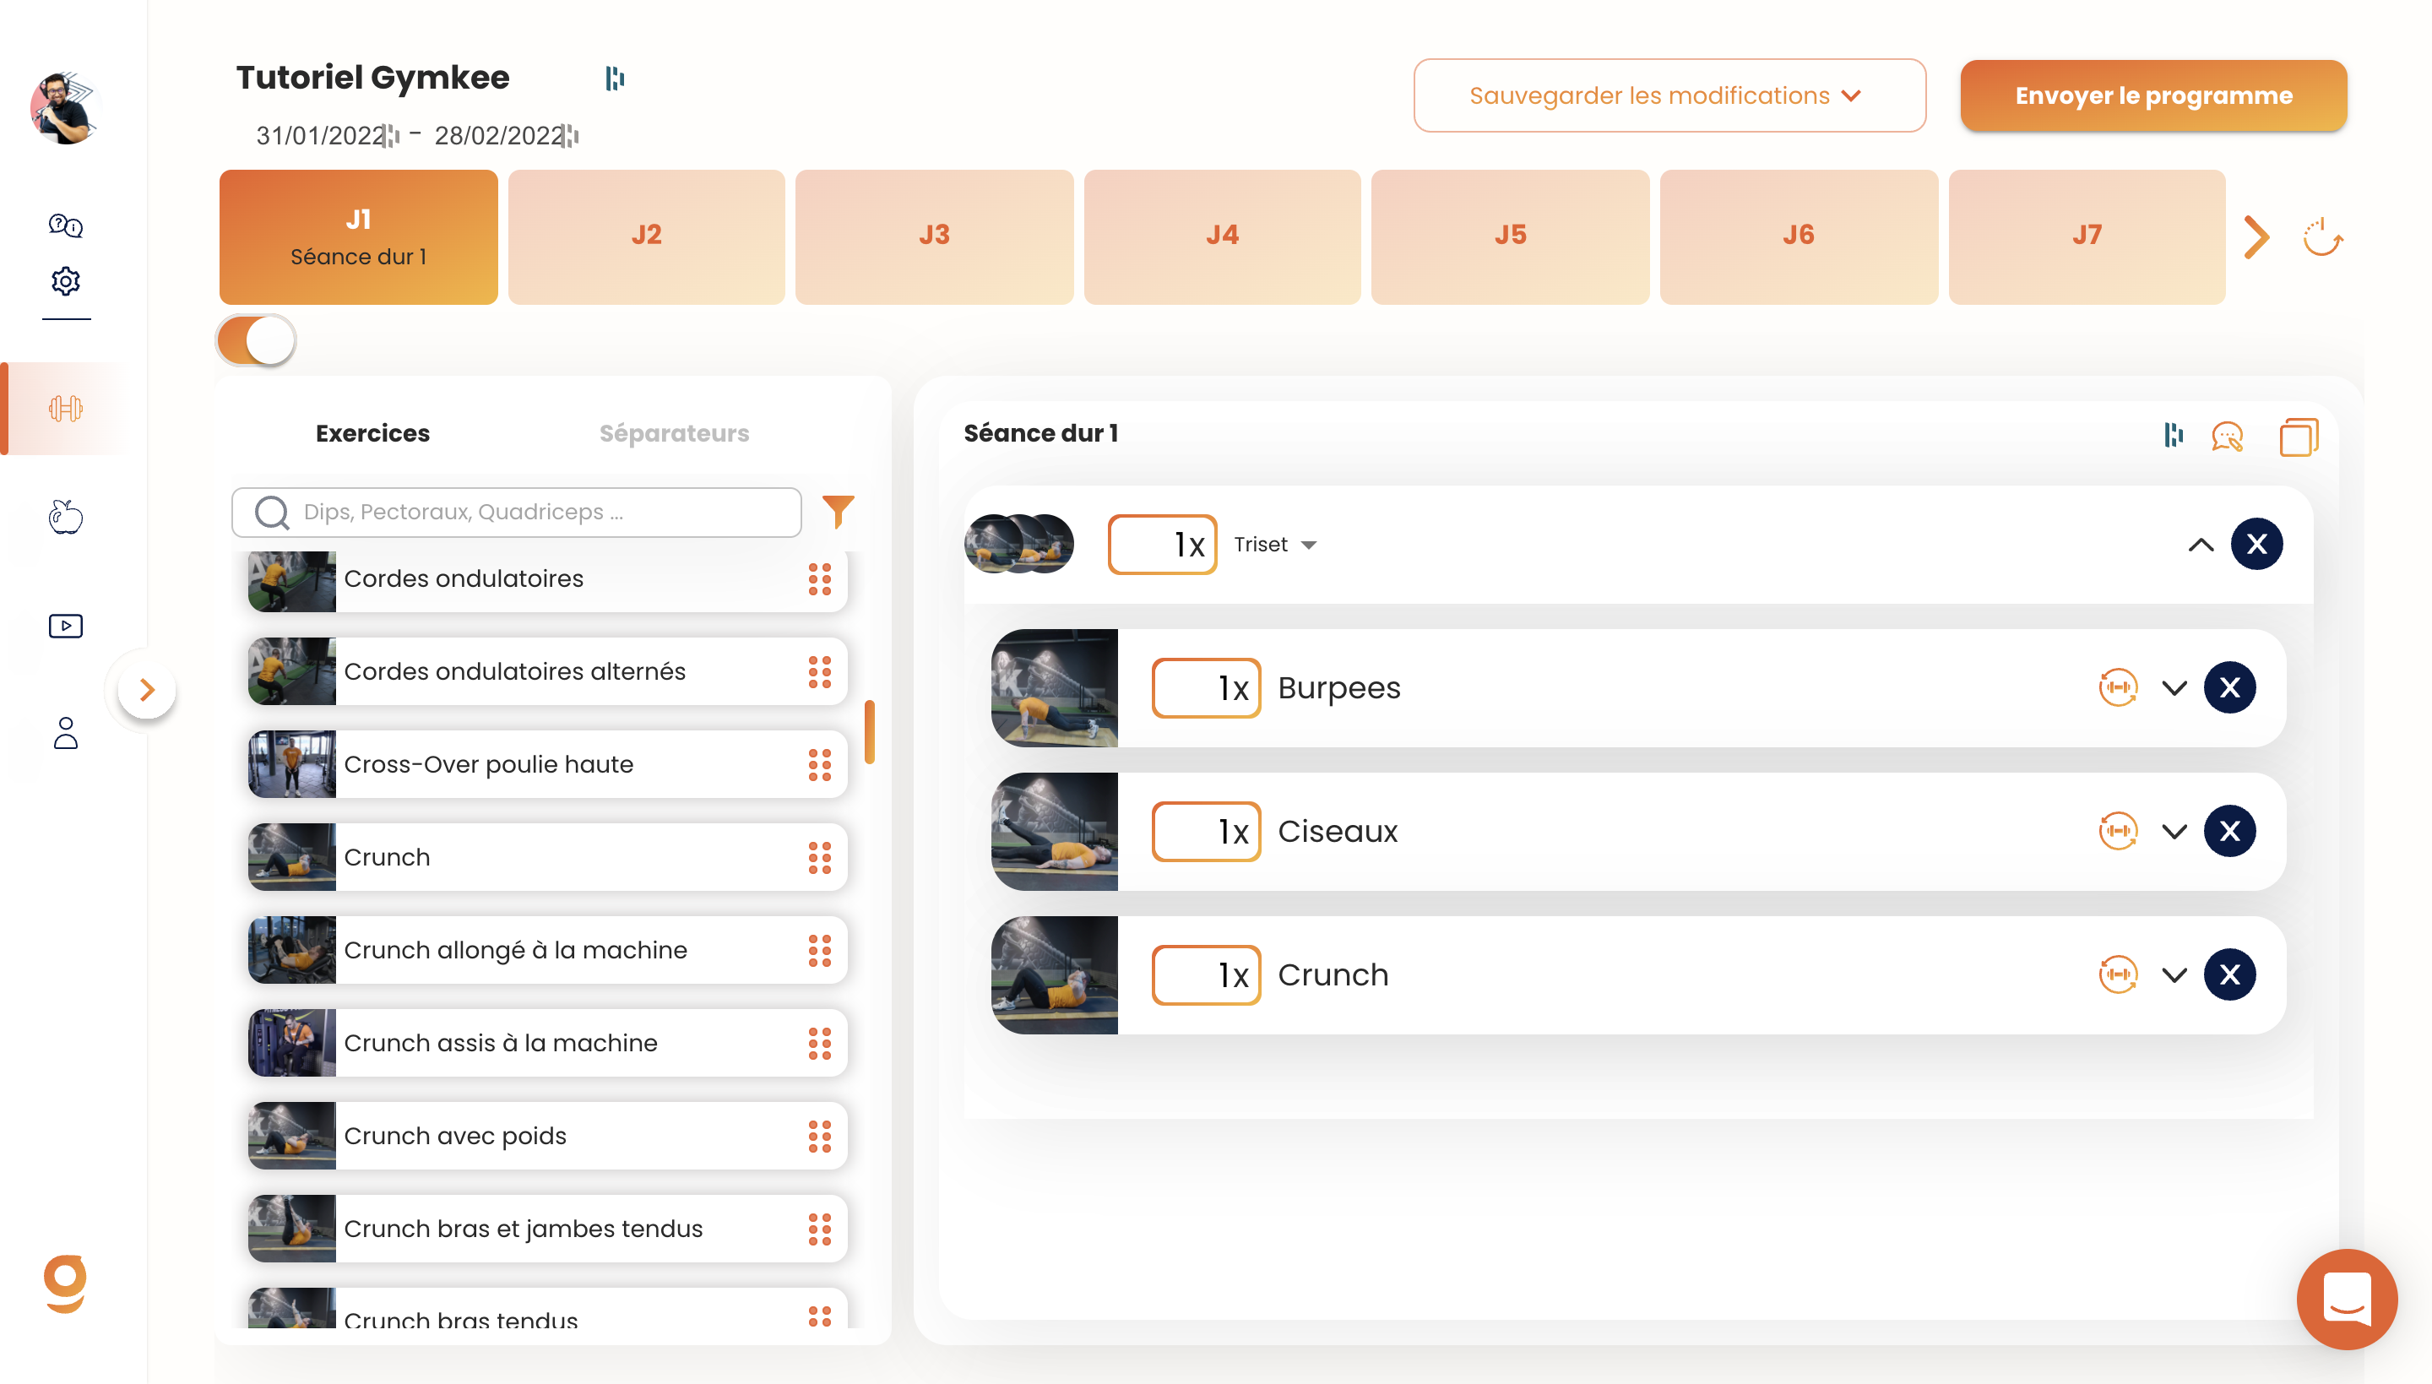Click Envoyer le programme button
Image resolution: width=2432 pixels, height=1384 pixels.
click(x=2152, y=95)
